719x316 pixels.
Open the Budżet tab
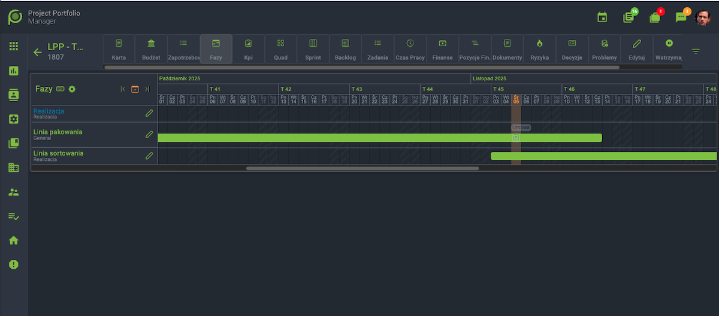point(151,48)
